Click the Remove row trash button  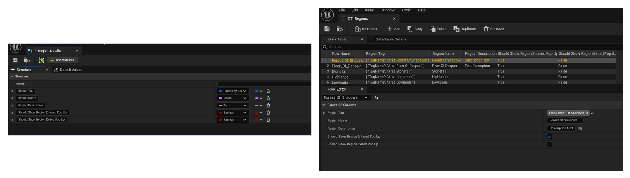pos(493,29)
